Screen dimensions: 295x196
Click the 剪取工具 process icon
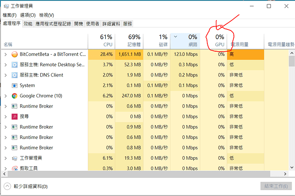(x=14, y=168)
